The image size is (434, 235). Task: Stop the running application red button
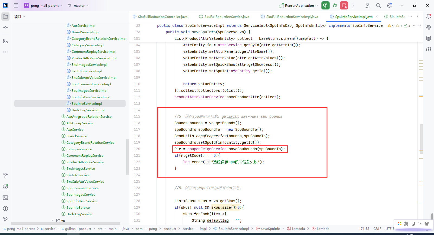tap(344, 5)
